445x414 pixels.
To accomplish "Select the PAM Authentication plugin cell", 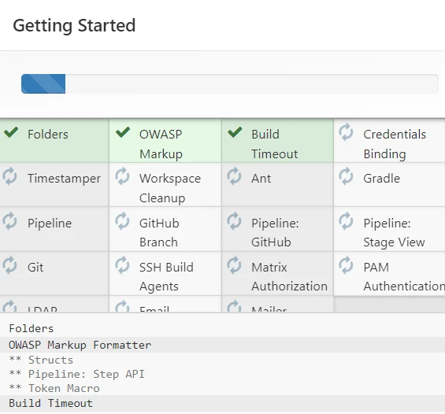I will [x=389, y=273].
